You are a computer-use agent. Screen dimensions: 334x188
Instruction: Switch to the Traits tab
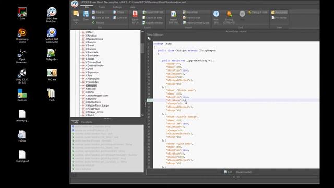click(75, 122)
